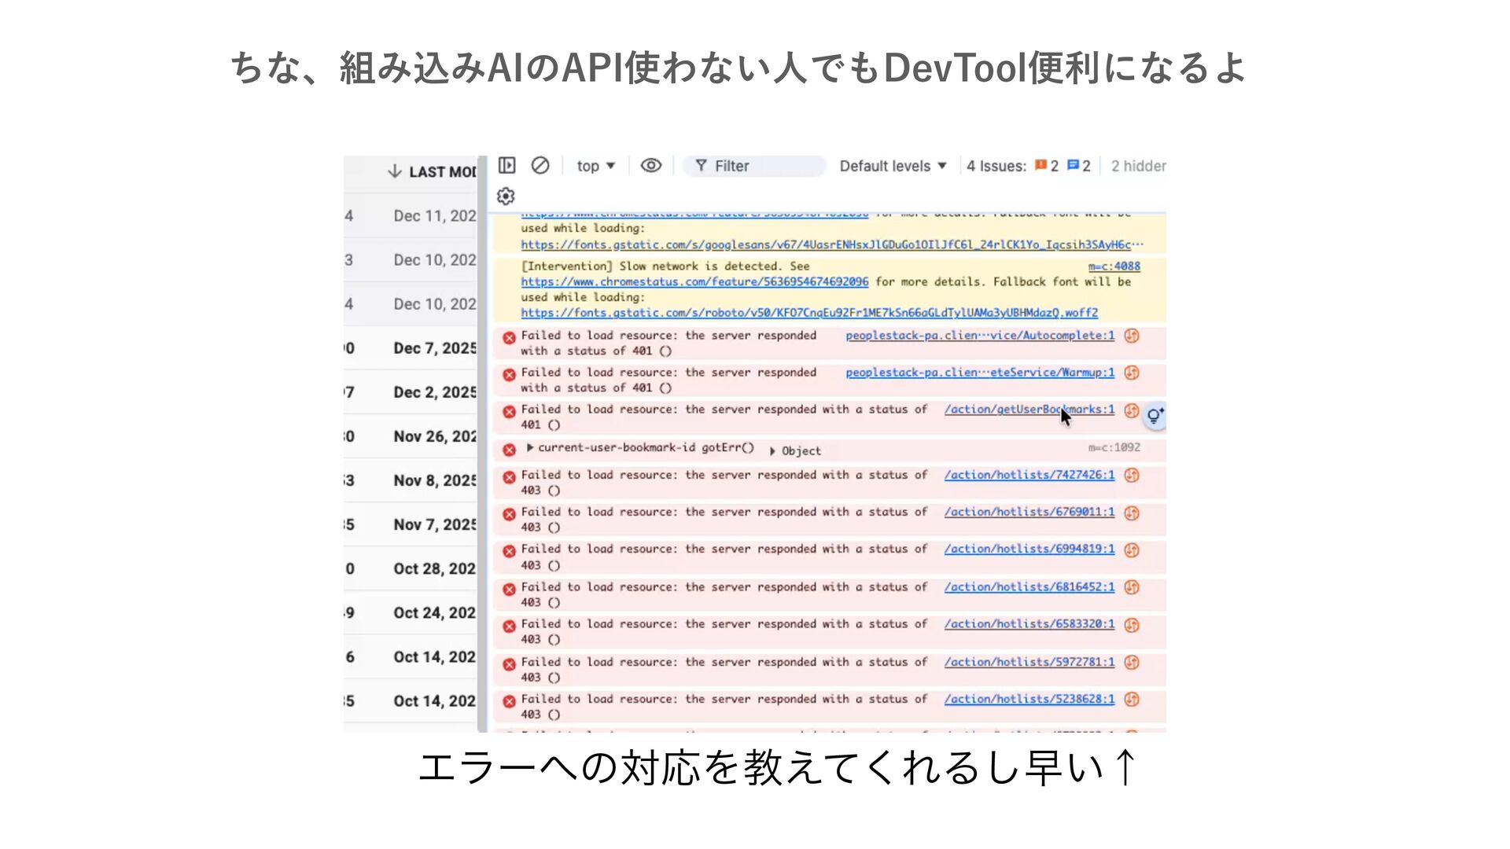Click the floating lightbulb AI insight icon
The image size is (1510, 849).
point(1154,416)
